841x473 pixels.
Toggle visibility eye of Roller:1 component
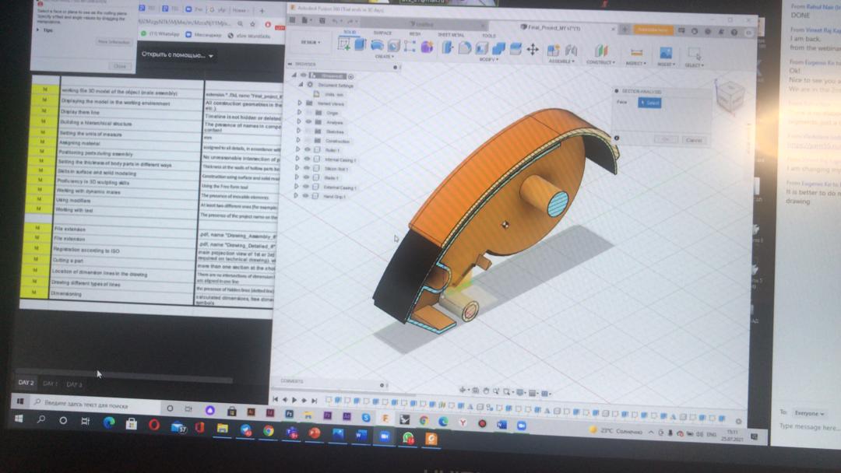point(307,149)
